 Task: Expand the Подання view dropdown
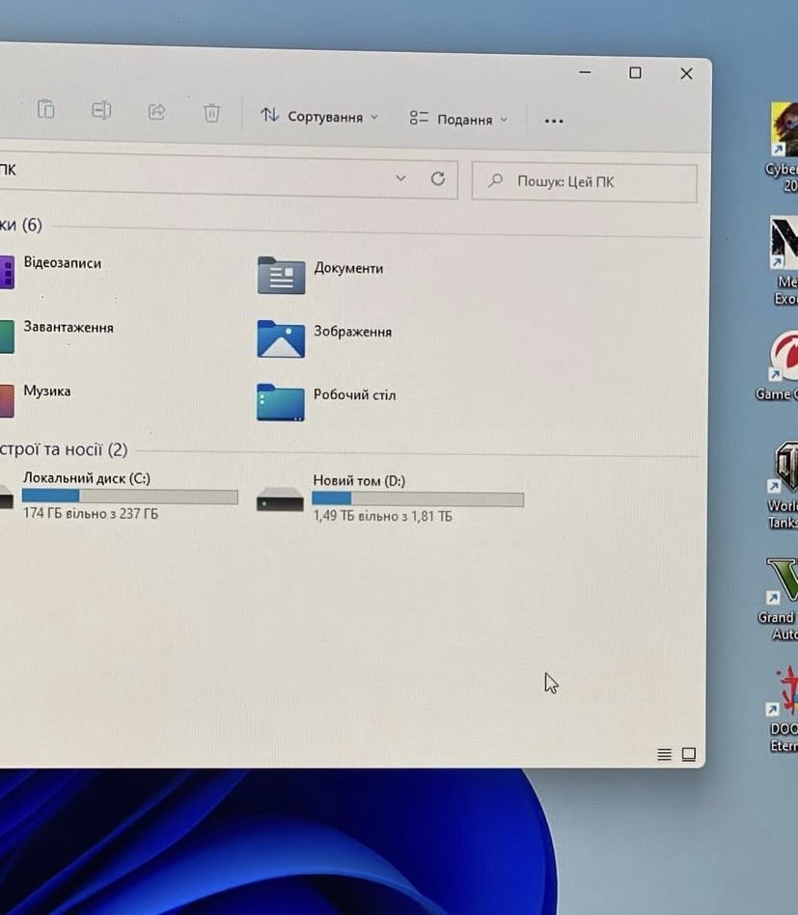click(458, 119)
